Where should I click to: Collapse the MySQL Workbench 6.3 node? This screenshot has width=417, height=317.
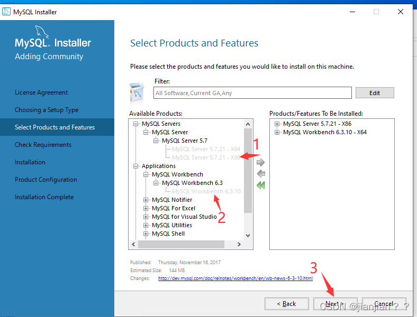coord(156,183)
